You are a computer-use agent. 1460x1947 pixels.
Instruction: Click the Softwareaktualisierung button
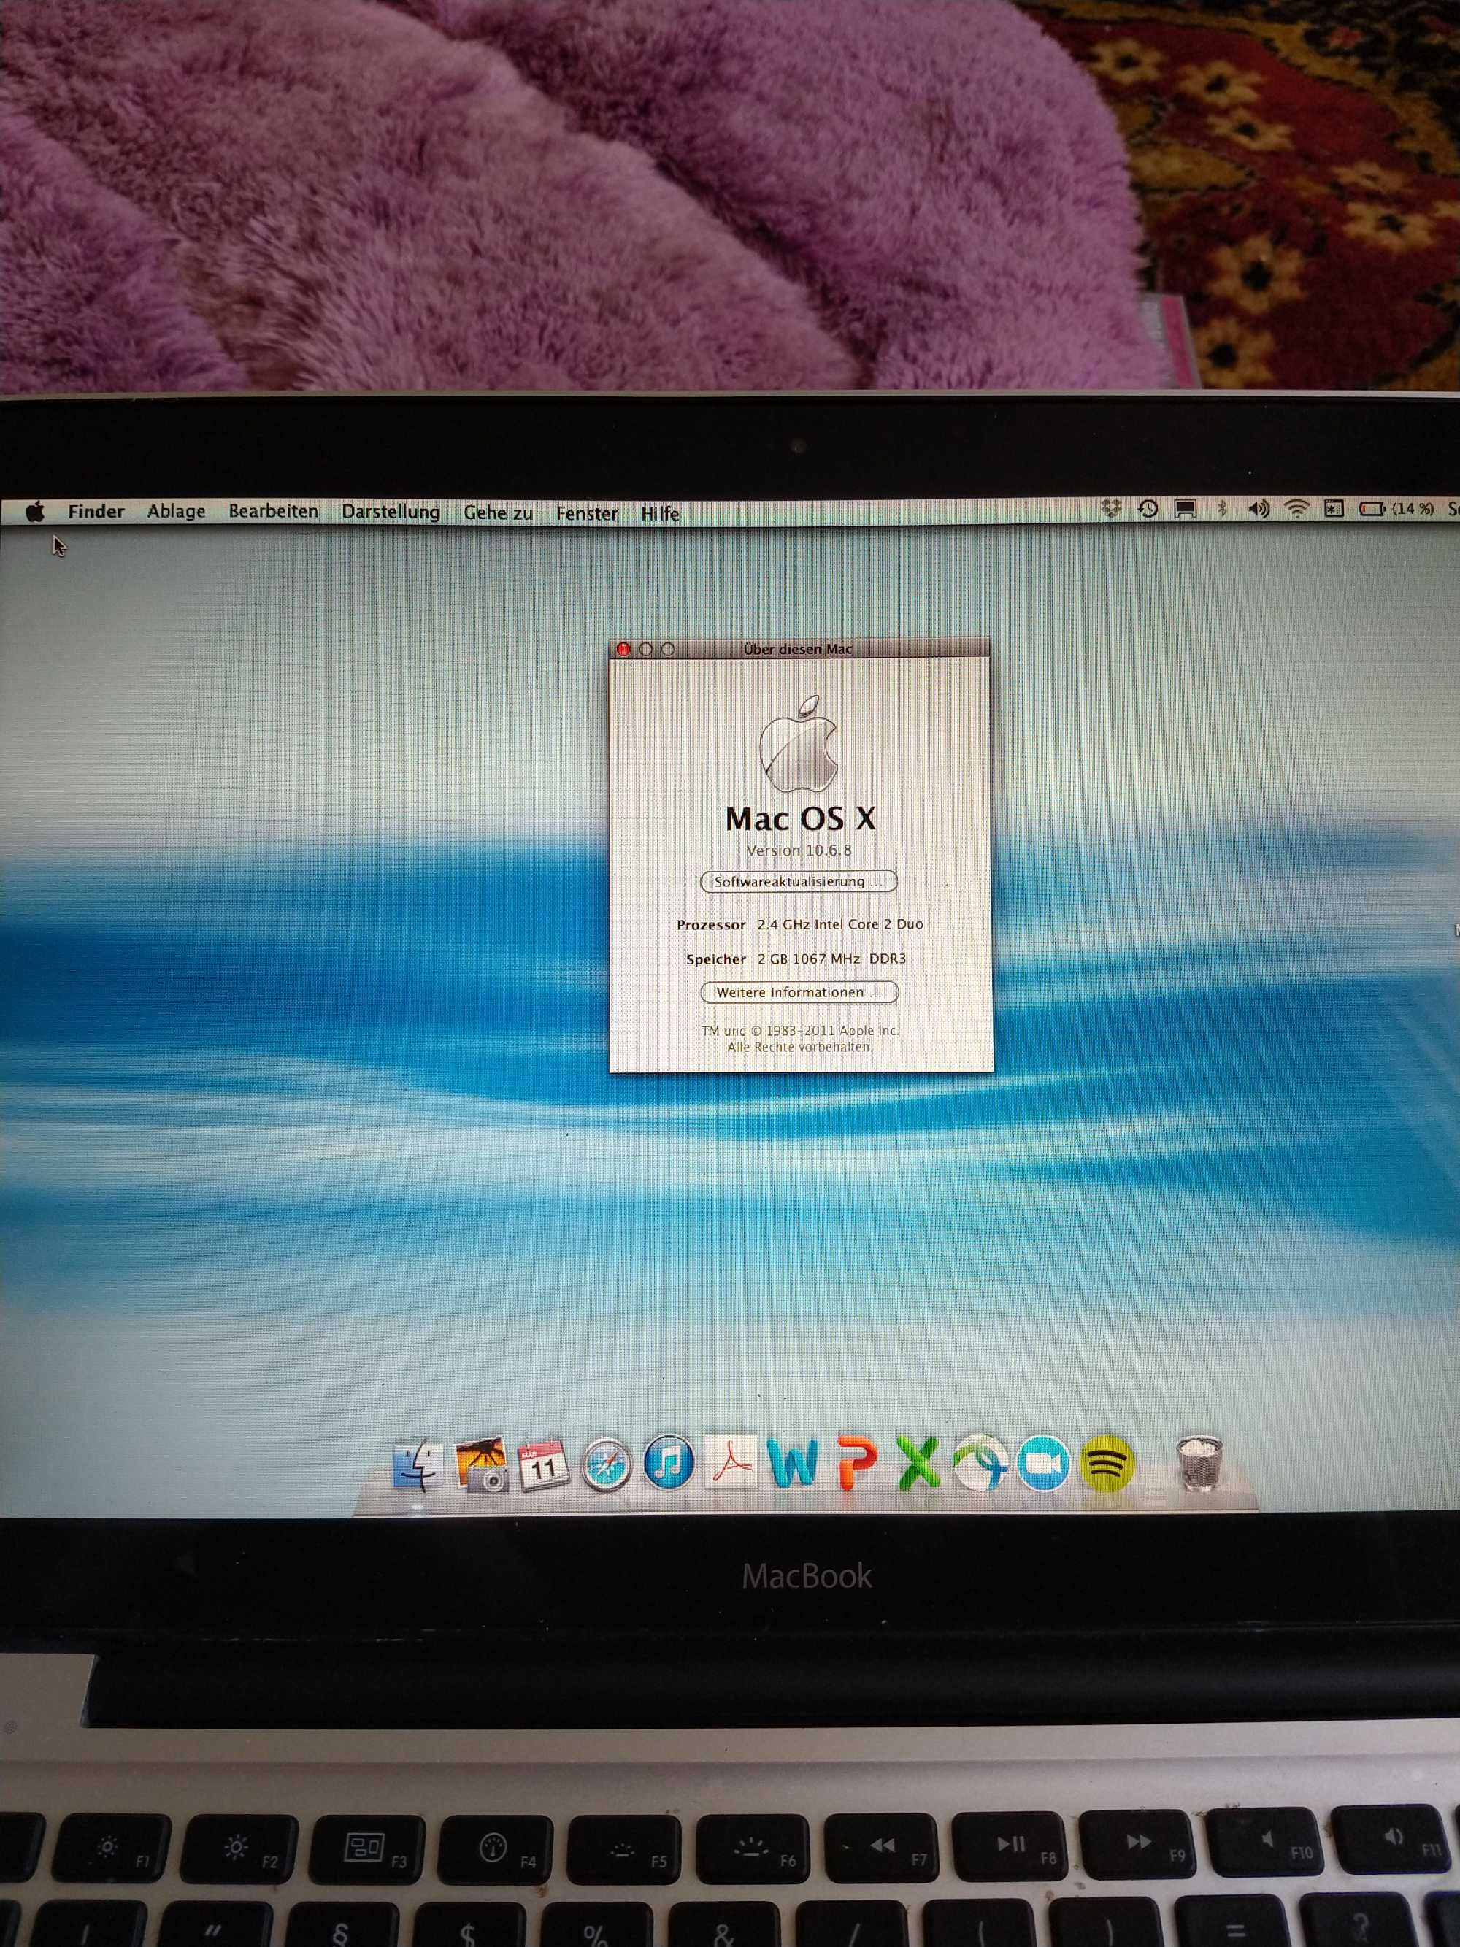click(x=799, y=881)
